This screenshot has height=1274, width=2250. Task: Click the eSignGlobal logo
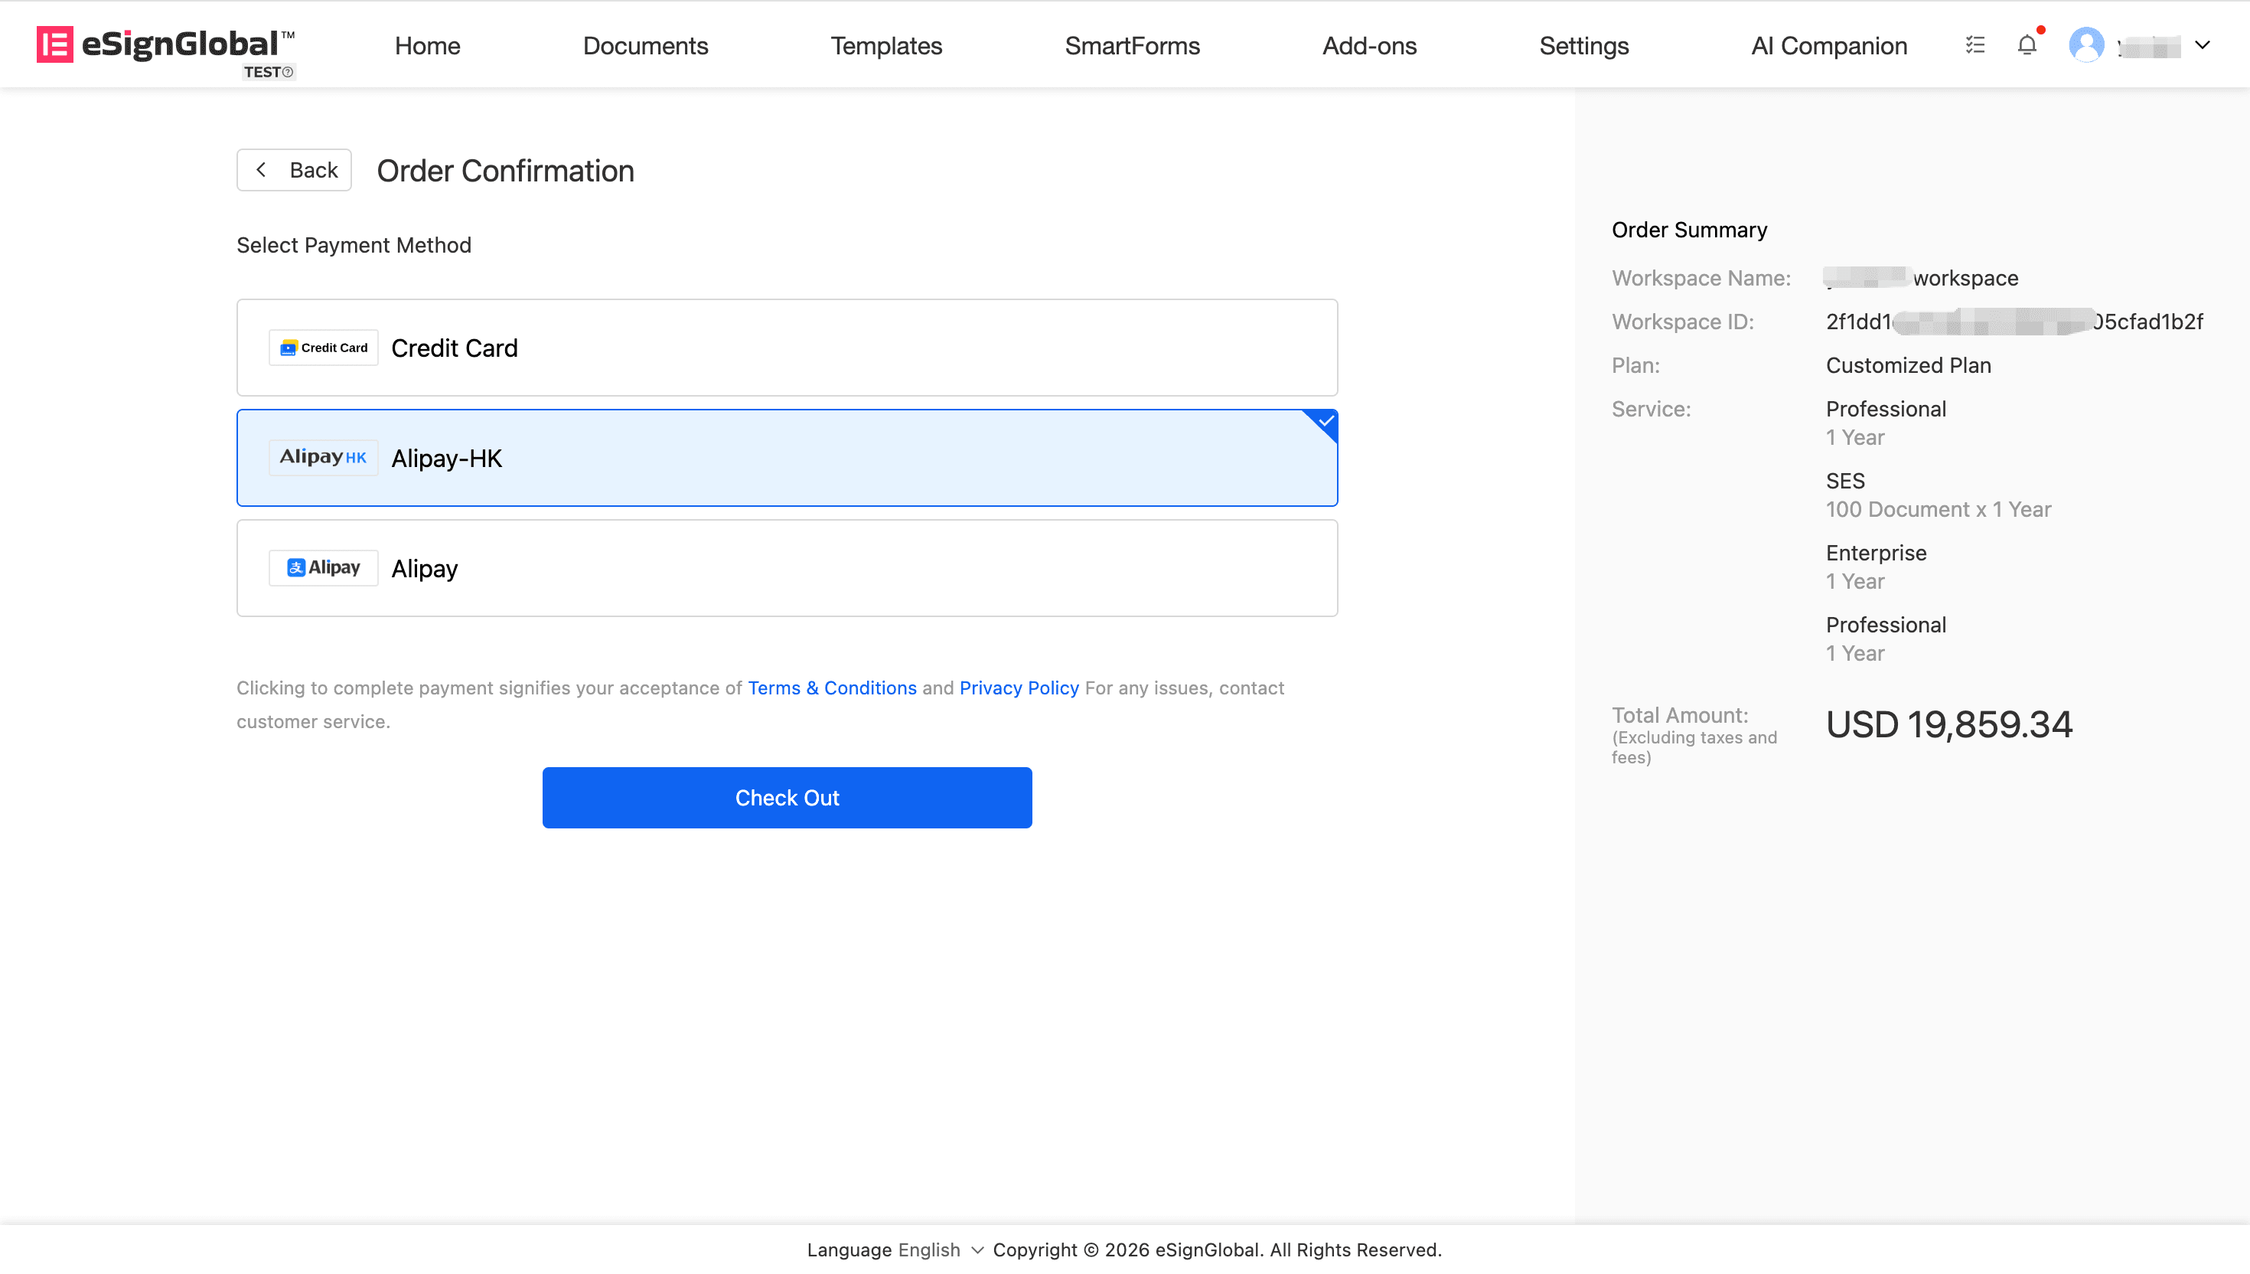(x=166, y=44)
